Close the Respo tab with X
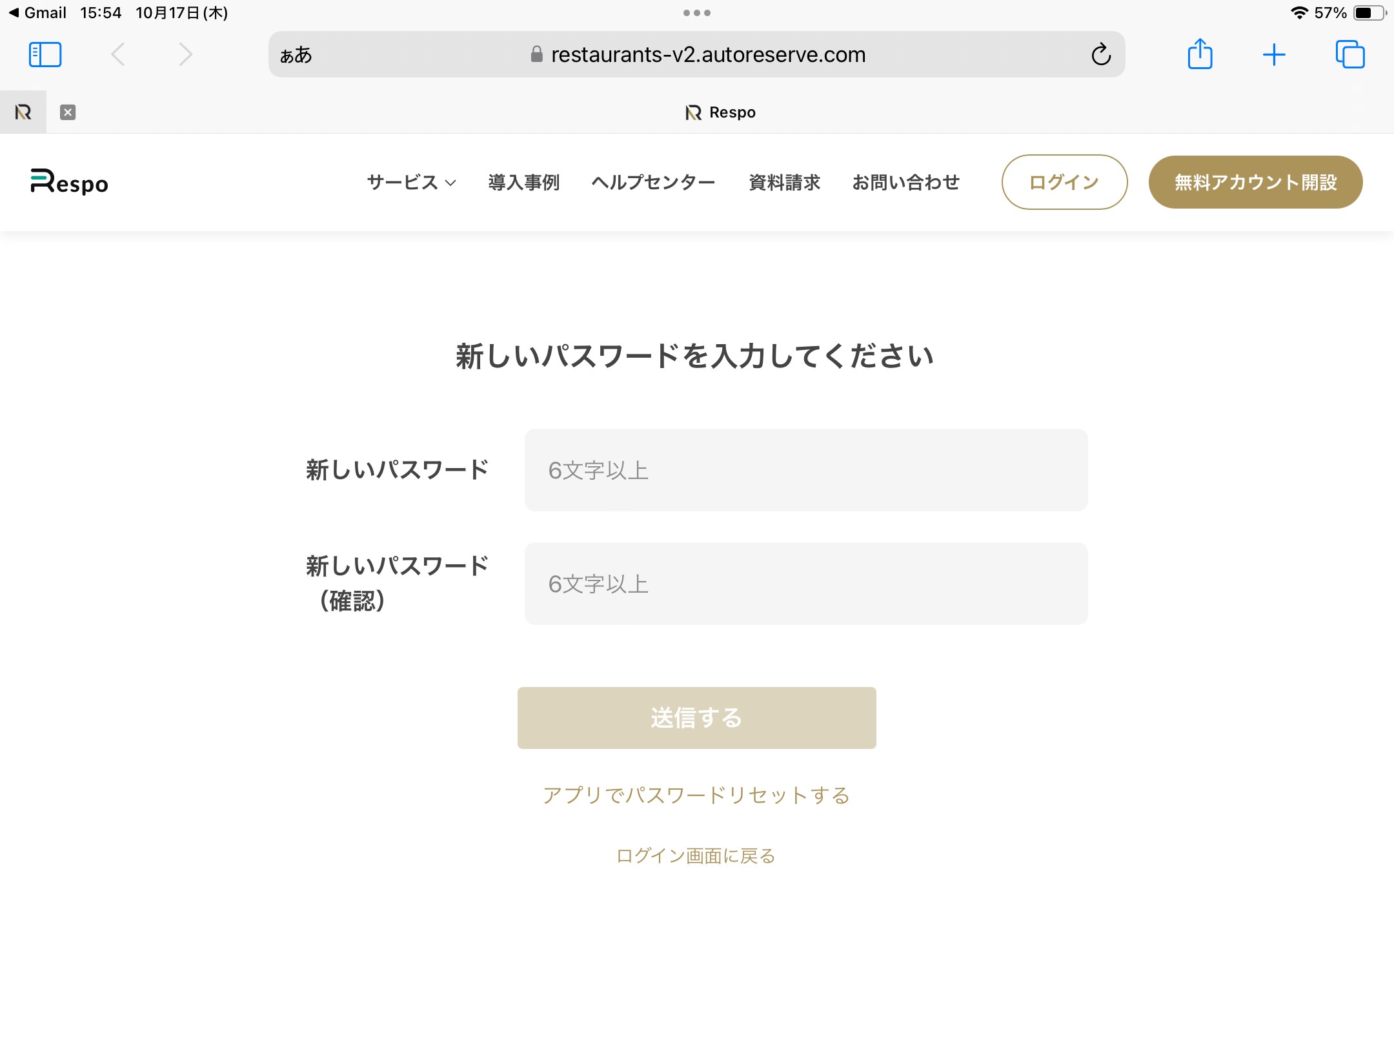 click(68, 112)
